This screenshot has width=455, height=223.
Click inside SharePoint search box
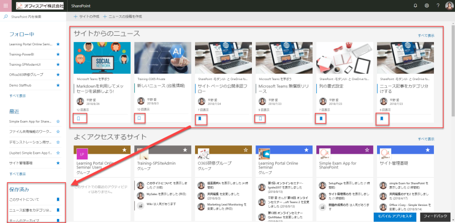point(33,17)
